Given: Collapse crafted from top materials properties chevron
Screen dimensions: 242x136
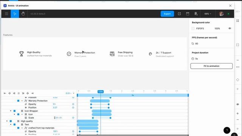Looking at the screenshot, I should (x=22, y=128).
